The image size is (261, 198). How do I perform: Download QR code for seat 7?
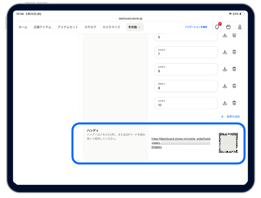(225, 52)
